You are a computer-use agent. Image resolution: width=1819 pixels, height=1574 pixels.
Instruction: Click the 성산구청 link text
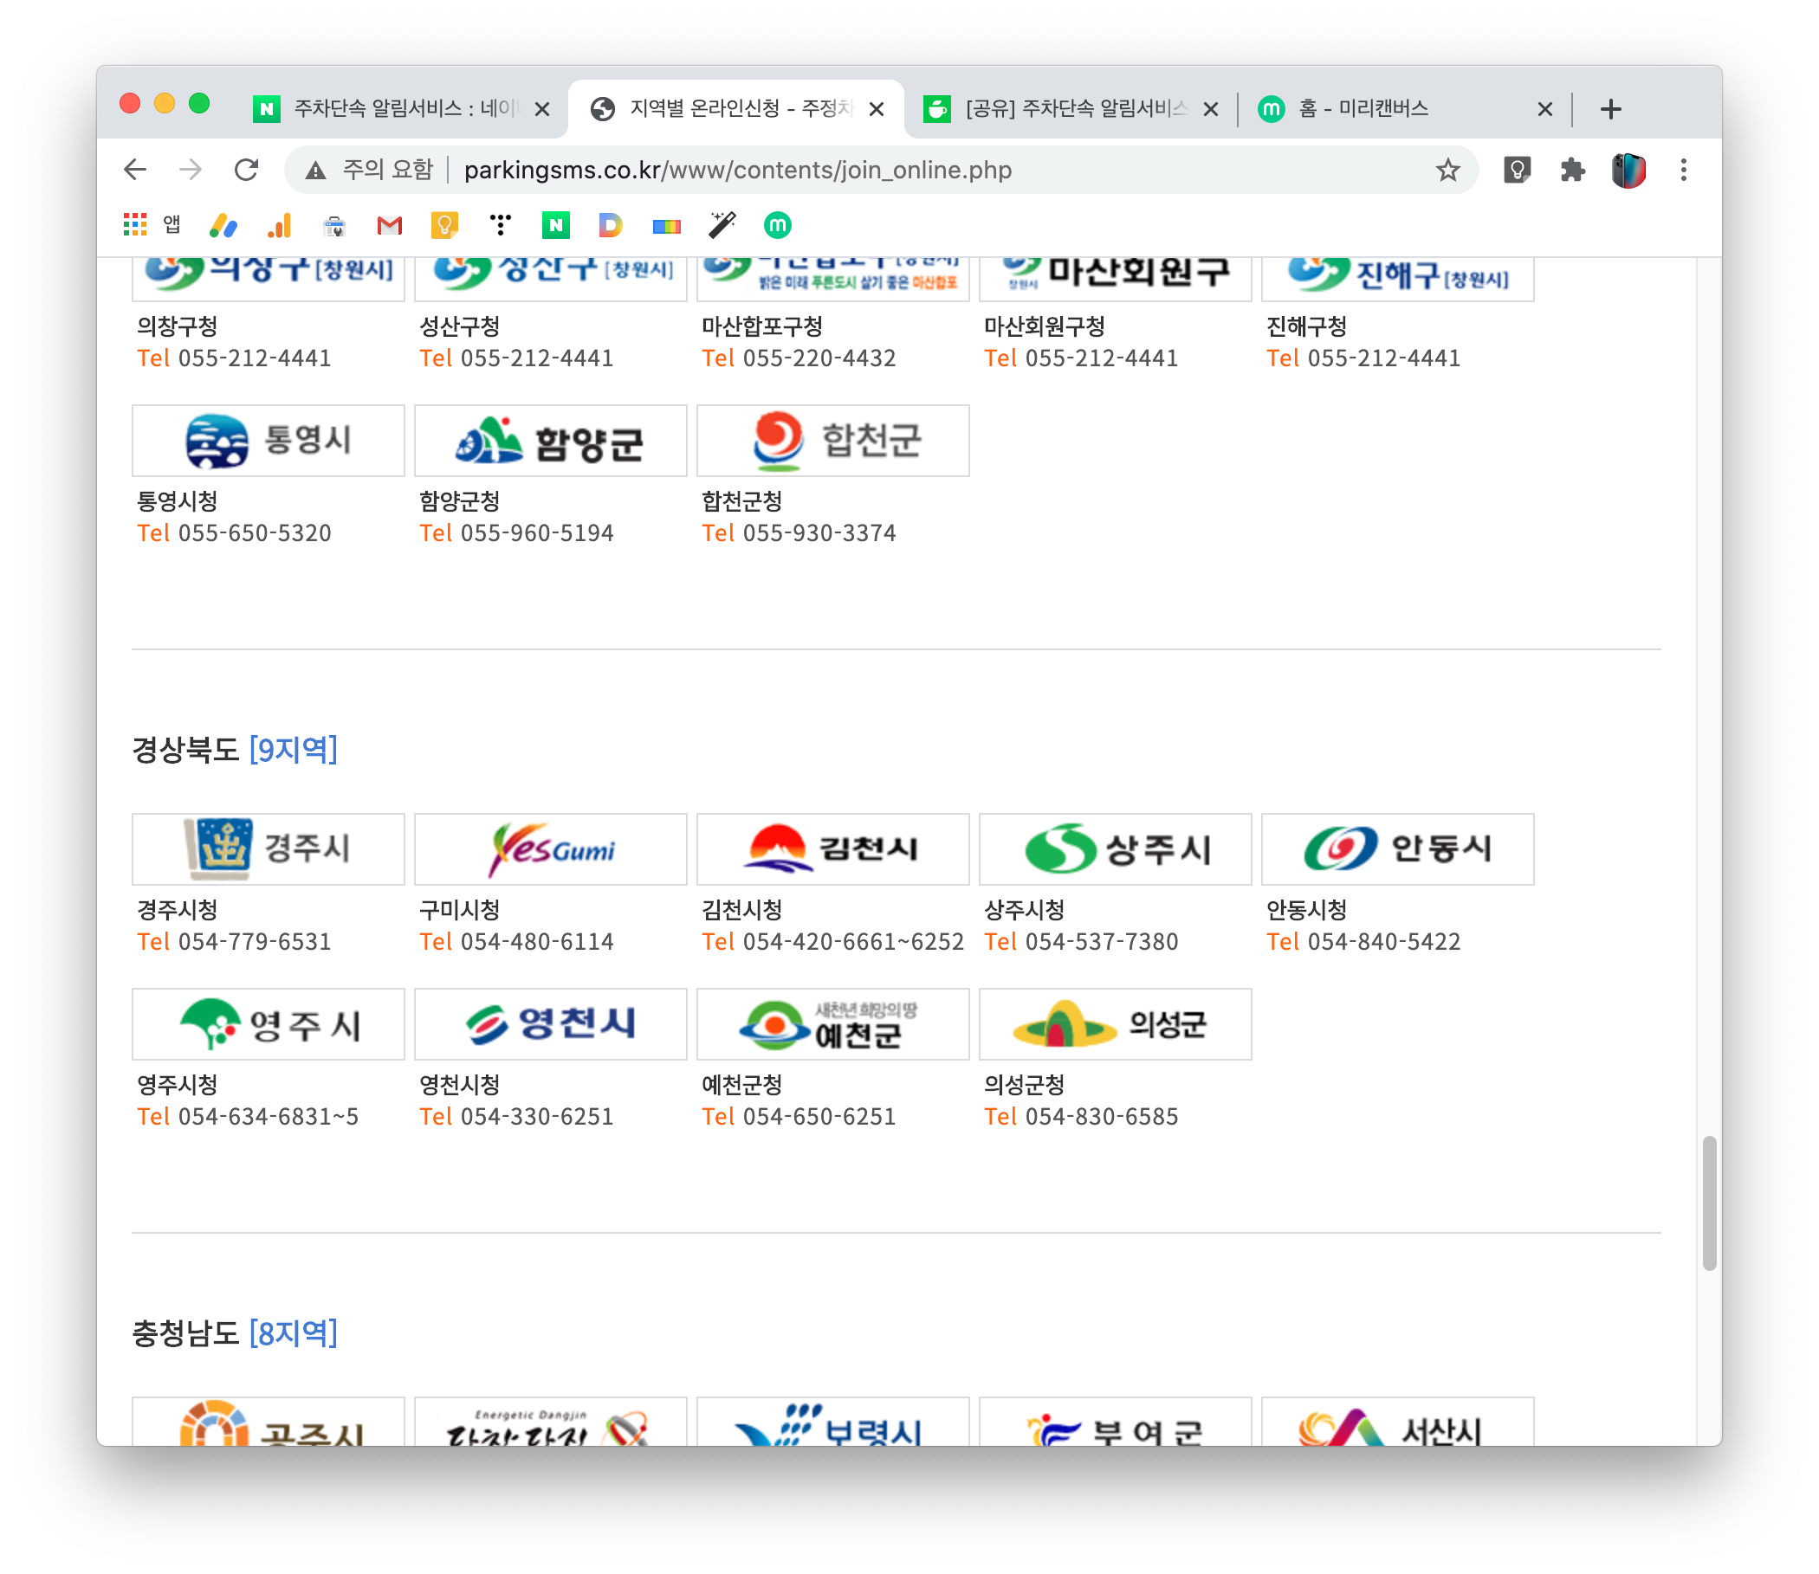coord(459,326)
